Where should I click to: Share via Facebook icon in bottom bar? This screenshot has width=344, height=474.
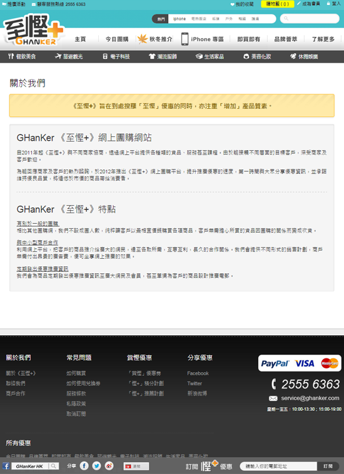(84, 466)
